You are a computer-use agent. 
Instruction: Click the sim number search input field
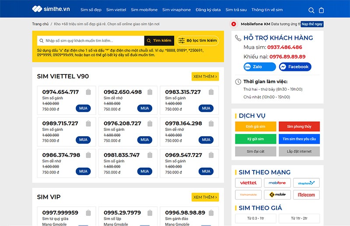[91, 41]
